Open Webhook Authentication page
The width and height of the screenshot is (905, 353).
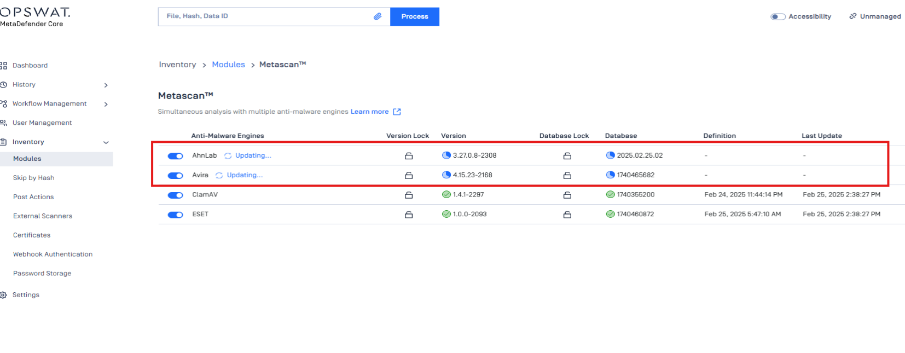(x=53, y=254)
